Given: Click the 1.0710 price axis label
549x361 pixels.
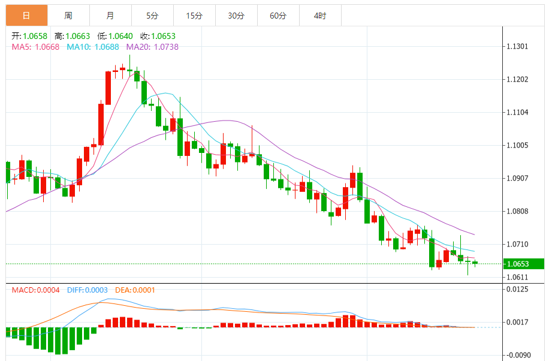Looking at the screenshot, I should 517,244.
